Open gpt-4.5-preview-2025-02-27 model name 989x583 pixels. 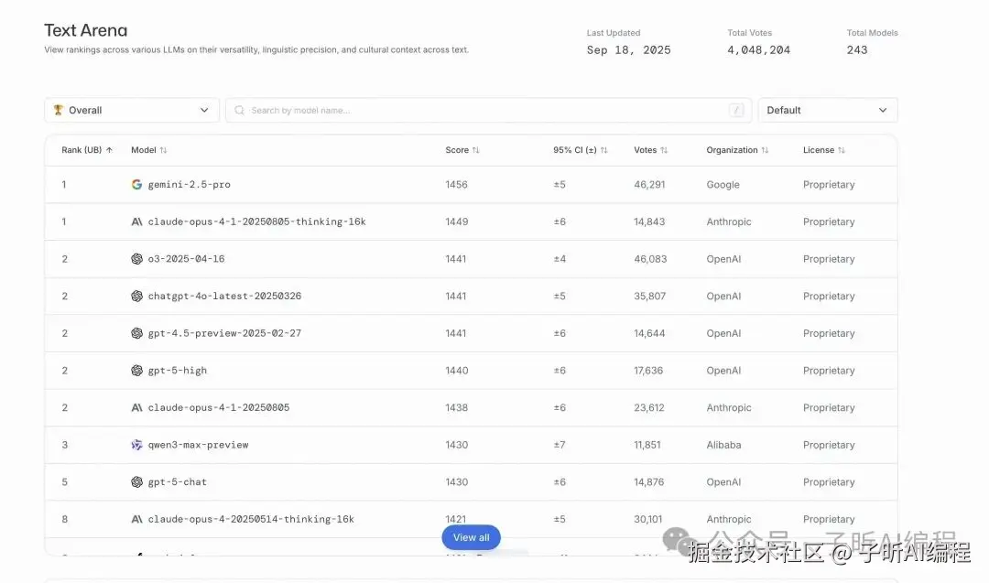(224, 333)
